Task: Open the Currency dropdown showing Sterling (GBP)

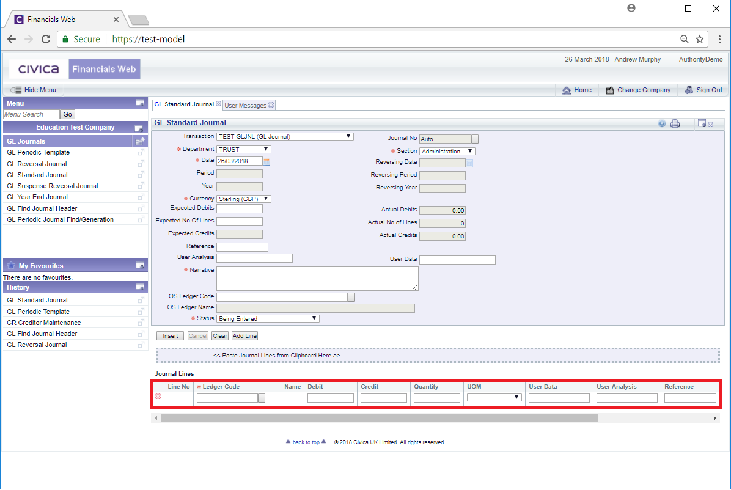Action: (x=243, y=199)
